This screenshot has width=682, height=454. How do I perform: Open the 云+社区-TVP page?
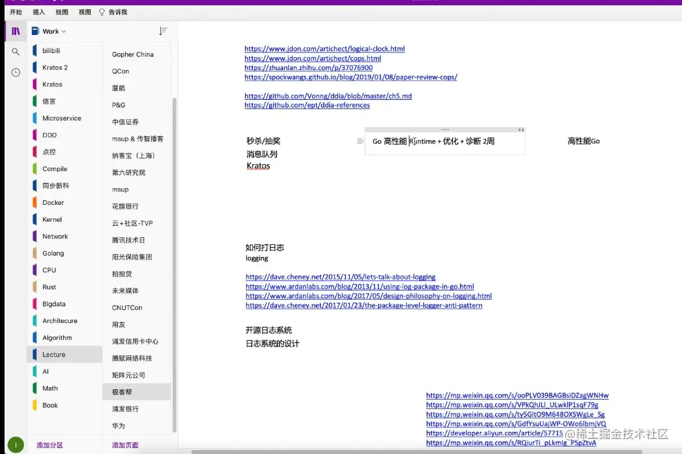[x=137, y=223]
